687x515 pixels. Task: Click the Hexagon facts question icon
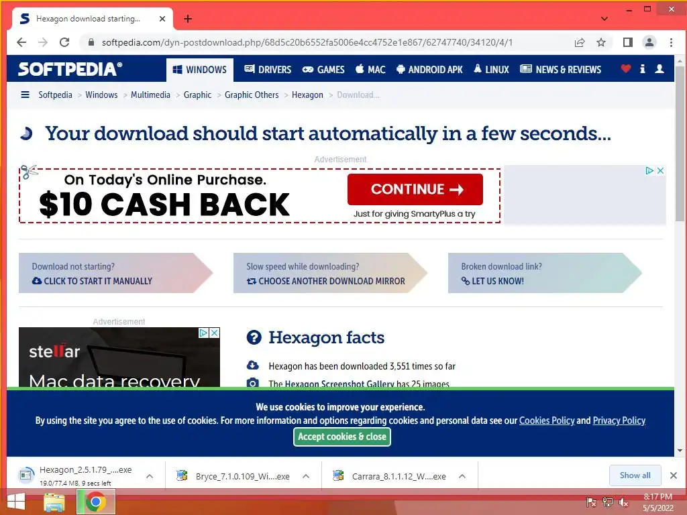click(x=254, y=338)
